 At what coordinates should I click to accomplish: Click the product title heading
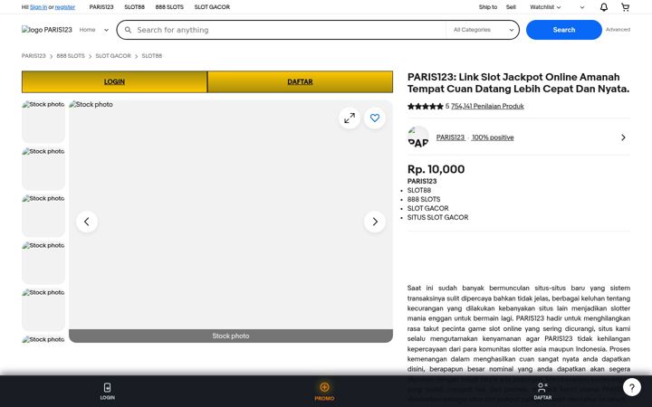[518, 82]
